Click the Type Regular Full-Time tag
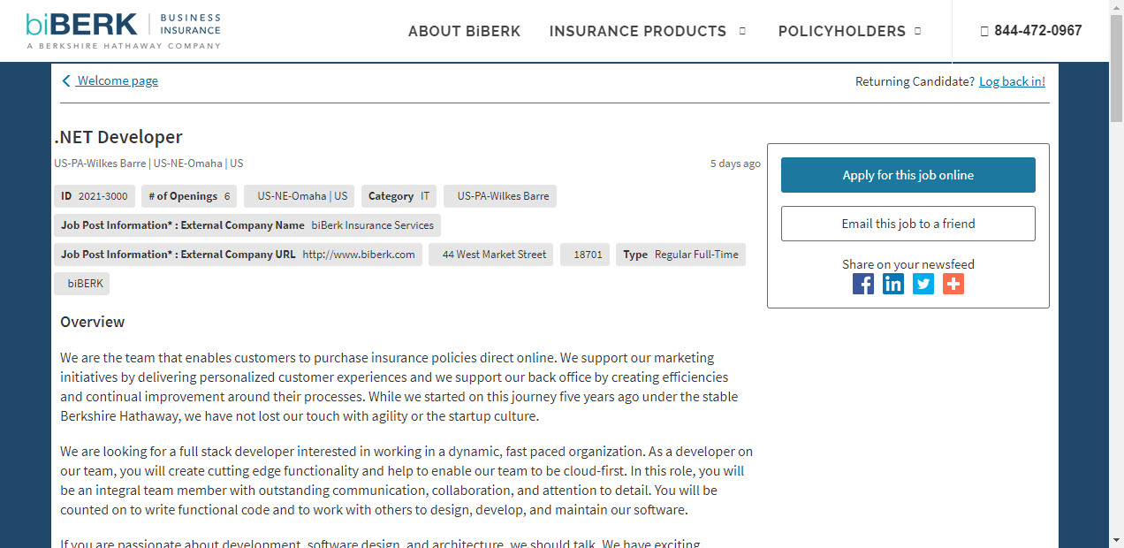Image resolution: width=1124 pixels, height=548 pixels. pos(680,255)
